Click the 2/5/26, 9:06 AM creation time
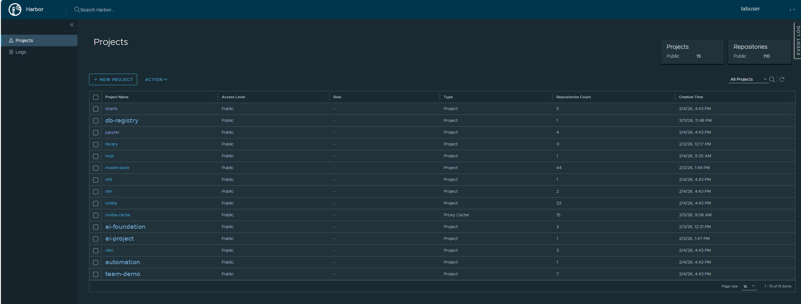 (695, 215)
